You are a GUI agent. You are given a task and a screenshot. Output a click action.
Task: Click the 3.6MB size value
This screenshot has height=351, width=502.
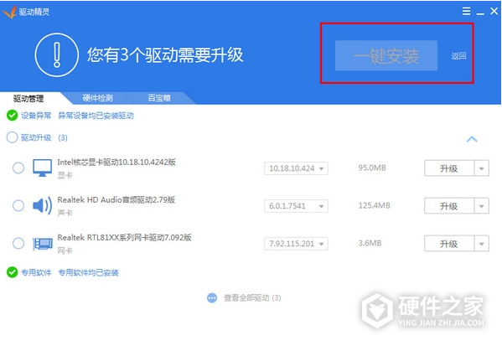(370, 243)
